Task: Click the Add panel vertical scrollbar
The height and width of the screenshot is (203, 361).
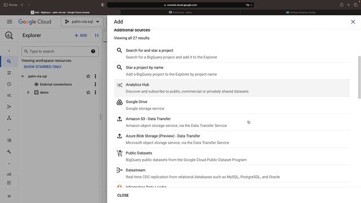Action: (359, 77)
